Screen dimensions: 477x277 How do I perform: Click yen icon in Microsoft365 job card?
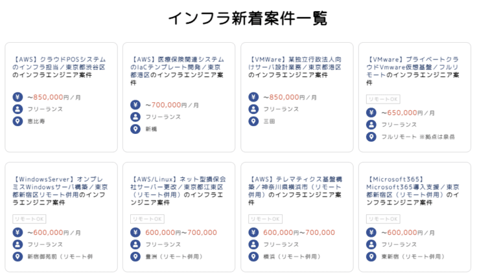tap(371, 232)
